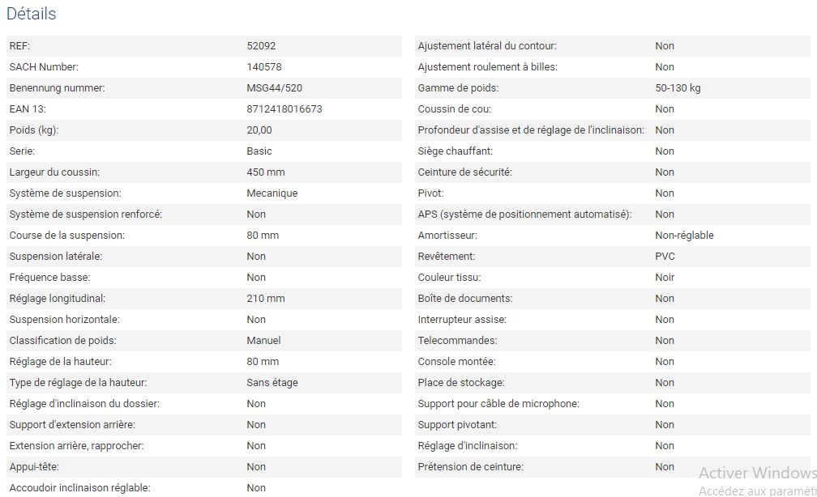
Task: Click the Siège chauffant label
Action: pos(455,151)
